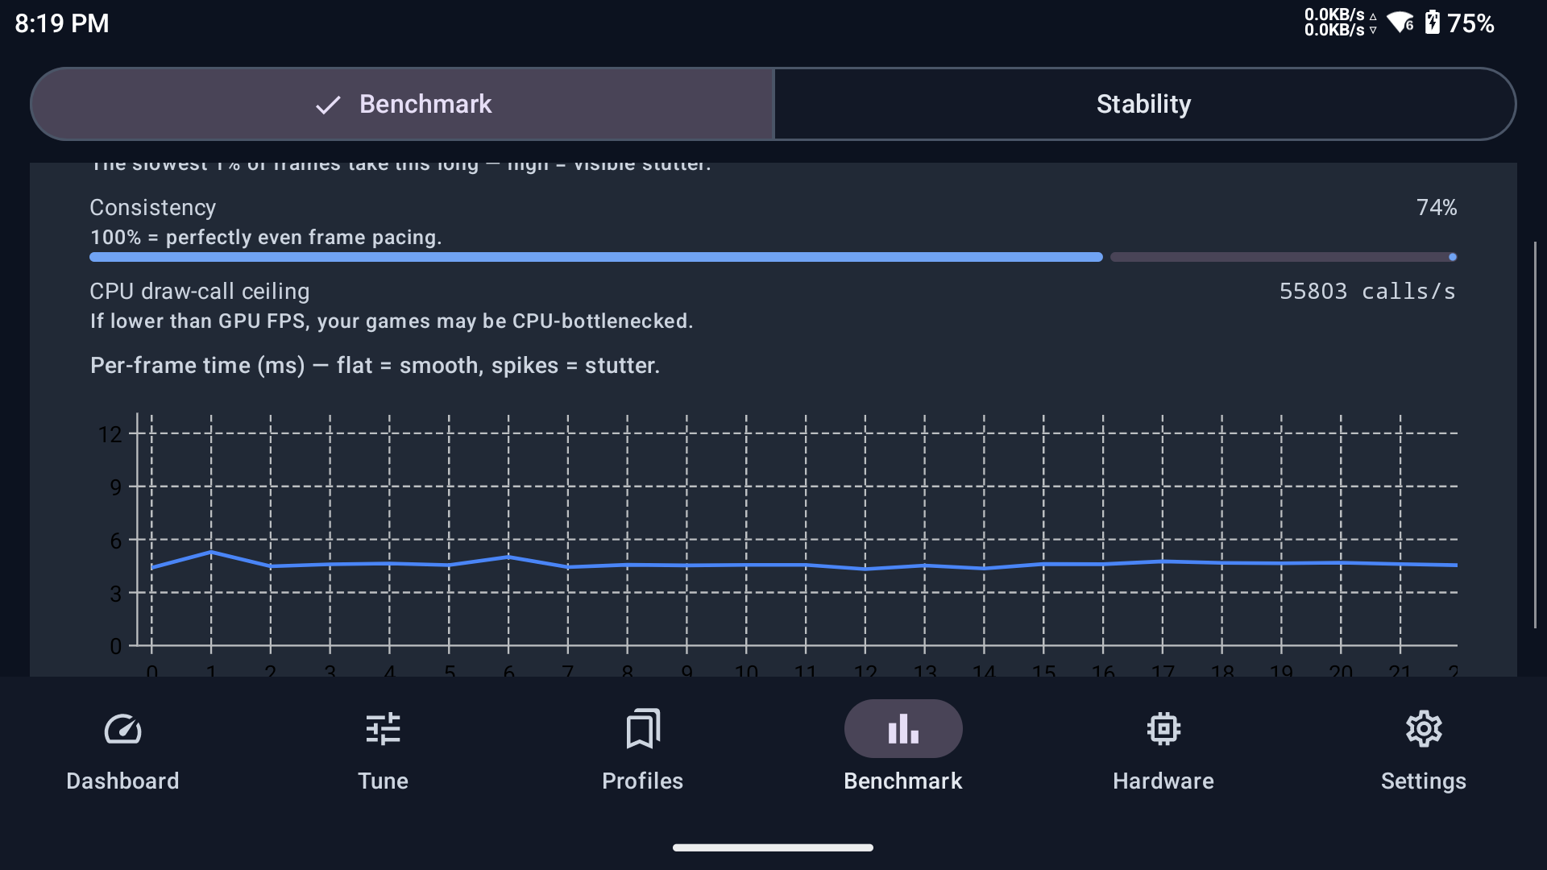
Task: Open the Dashboard gauge icon
Action: coord(122,729)
